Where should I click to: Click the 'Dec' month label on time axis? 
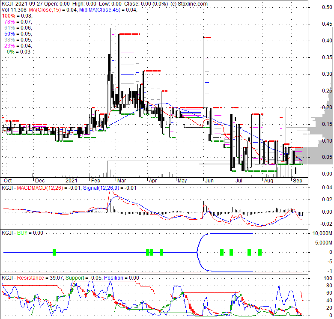[x=40, y=181]
